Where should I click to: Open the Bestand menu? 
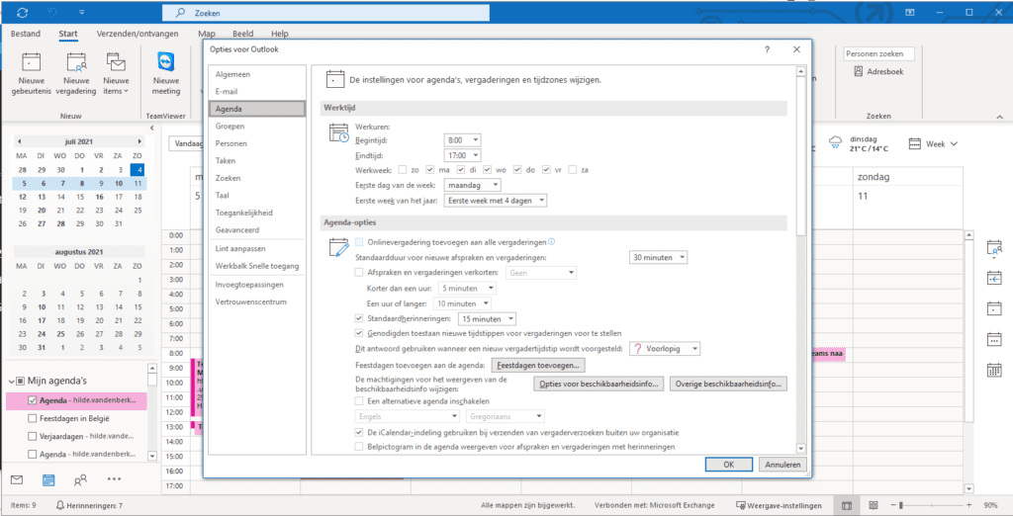pos(26,34)
